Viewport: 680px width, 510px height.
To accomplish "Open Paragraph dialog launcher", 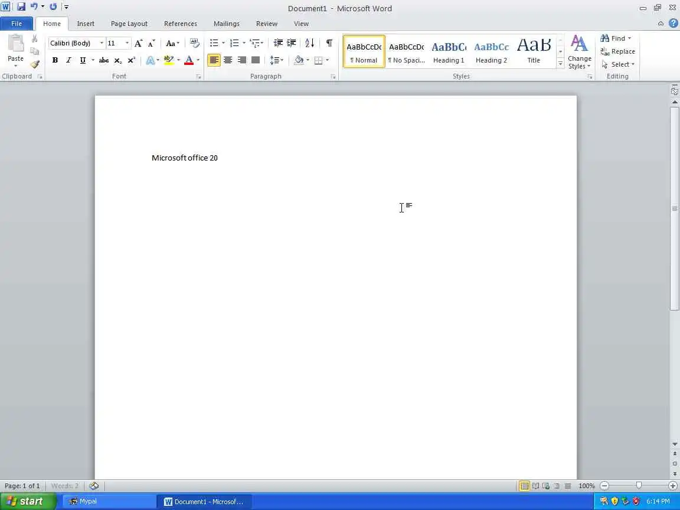I will (333, 77).
